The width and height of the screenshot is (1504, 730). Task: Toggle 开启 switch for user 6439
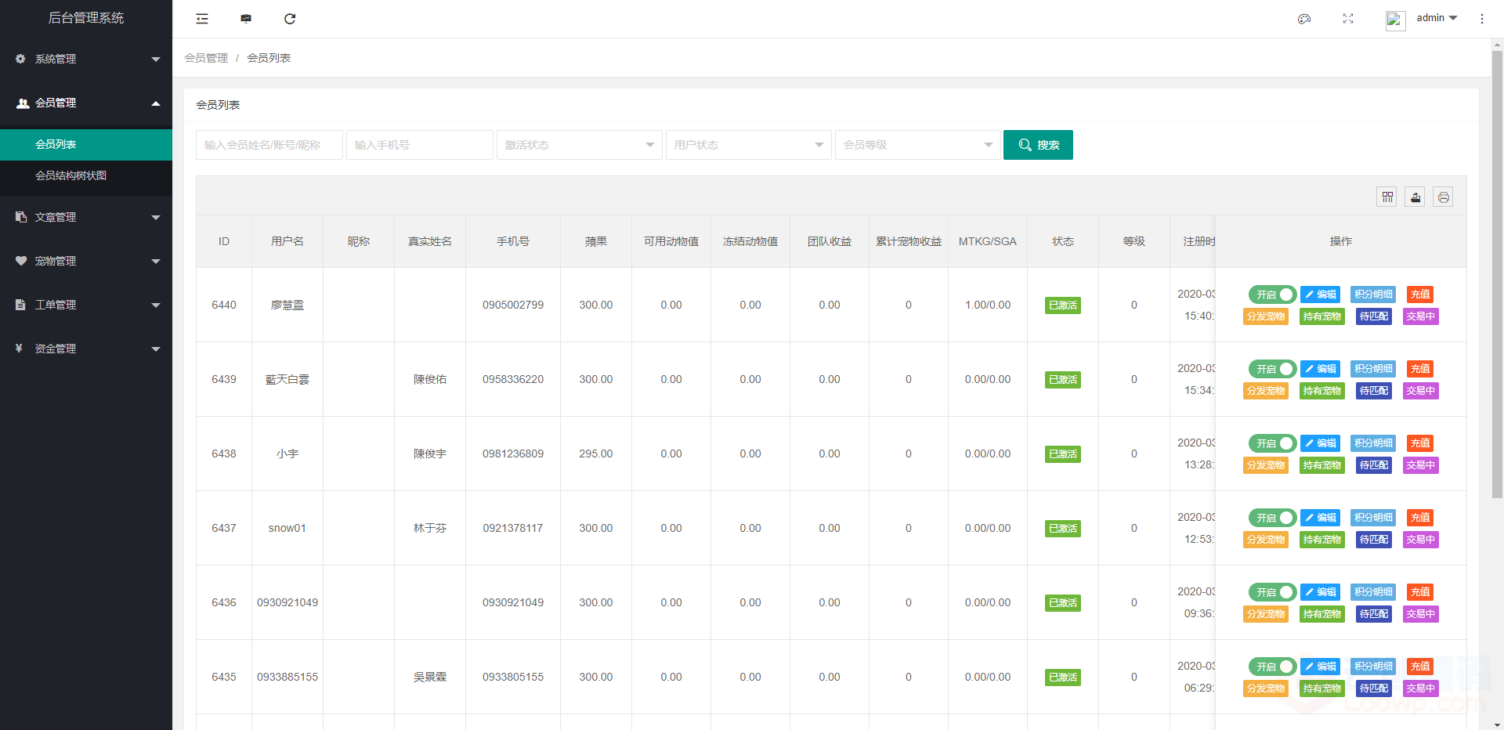(x=1272, y=369)
